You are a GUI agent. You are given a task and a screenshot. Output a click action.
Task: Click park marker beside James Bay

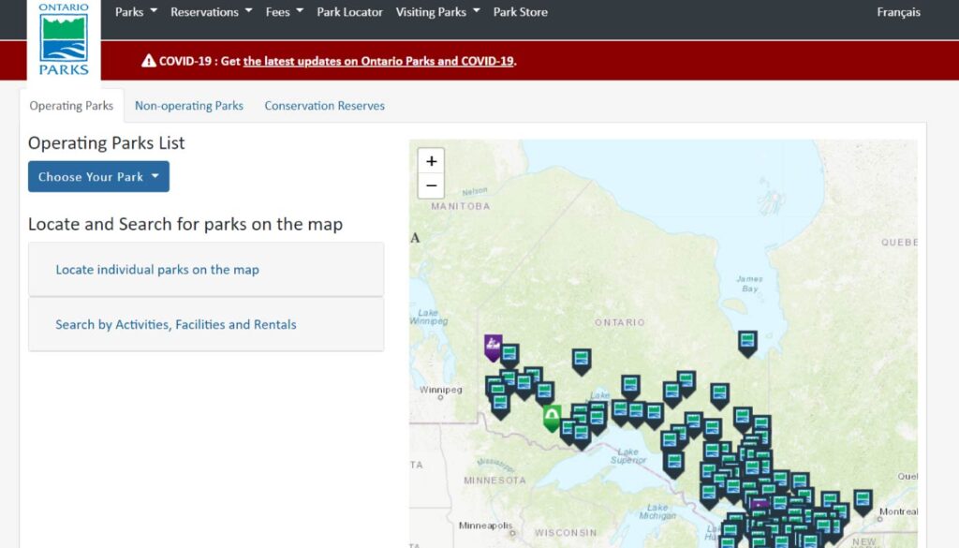click(747, 342)
